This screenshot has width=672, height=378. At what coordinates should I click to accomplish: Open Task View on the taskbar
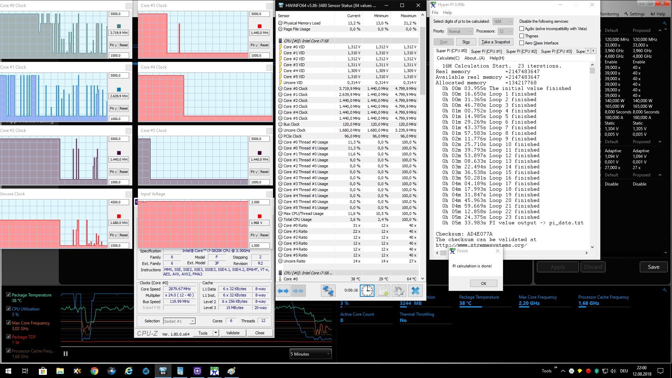pyautogui.click(x=25, y=371)
